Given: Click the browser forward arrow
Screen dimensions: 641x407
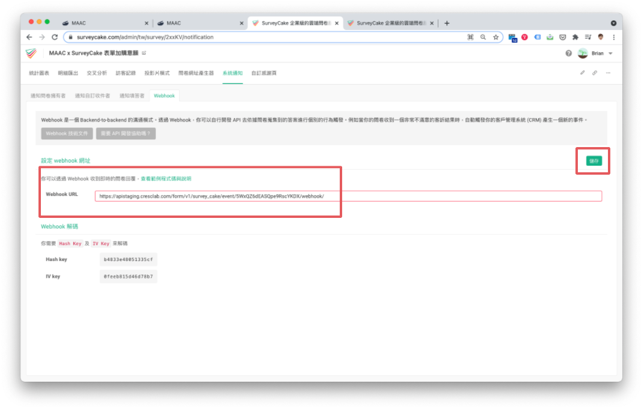Looking at the screenshot, I should tap(41, 37).
